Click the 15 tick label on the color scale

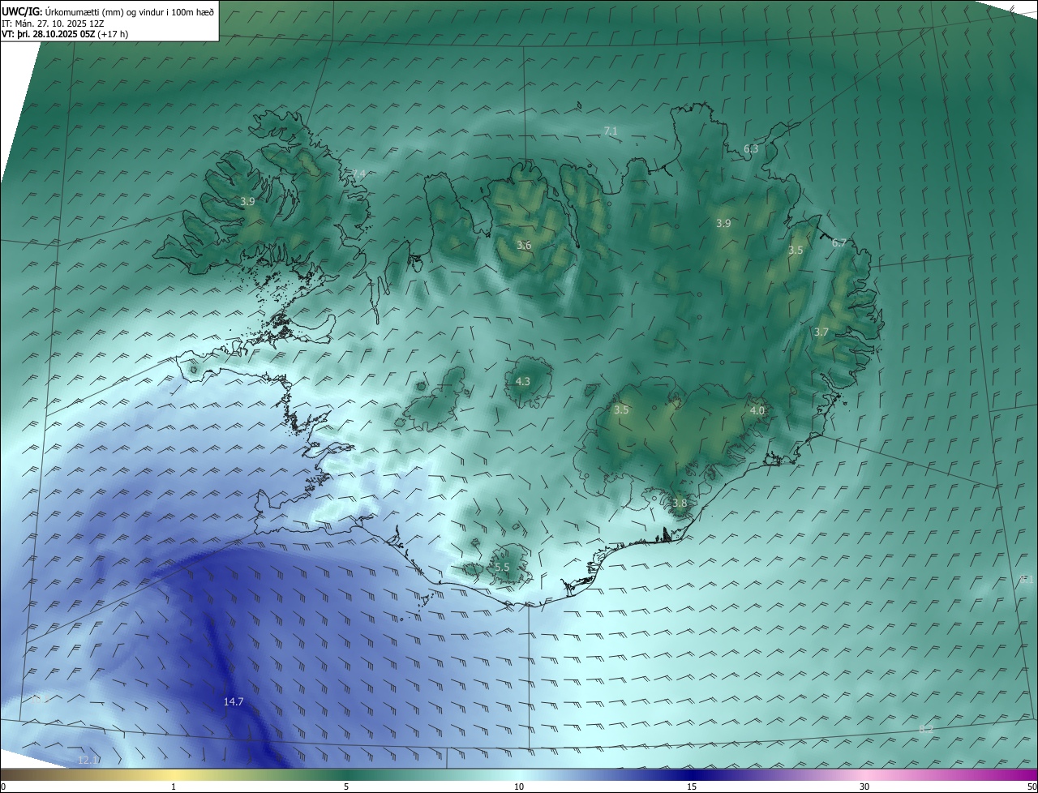692,787
